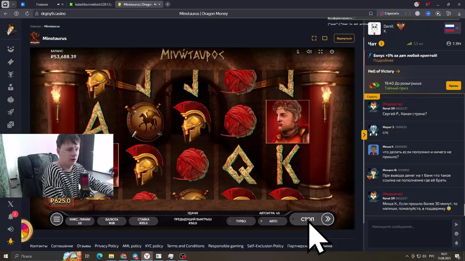Send the chat message arrow
Image resolution: width=465 pixels, height=261 pixels.
[x=457, y=224]
